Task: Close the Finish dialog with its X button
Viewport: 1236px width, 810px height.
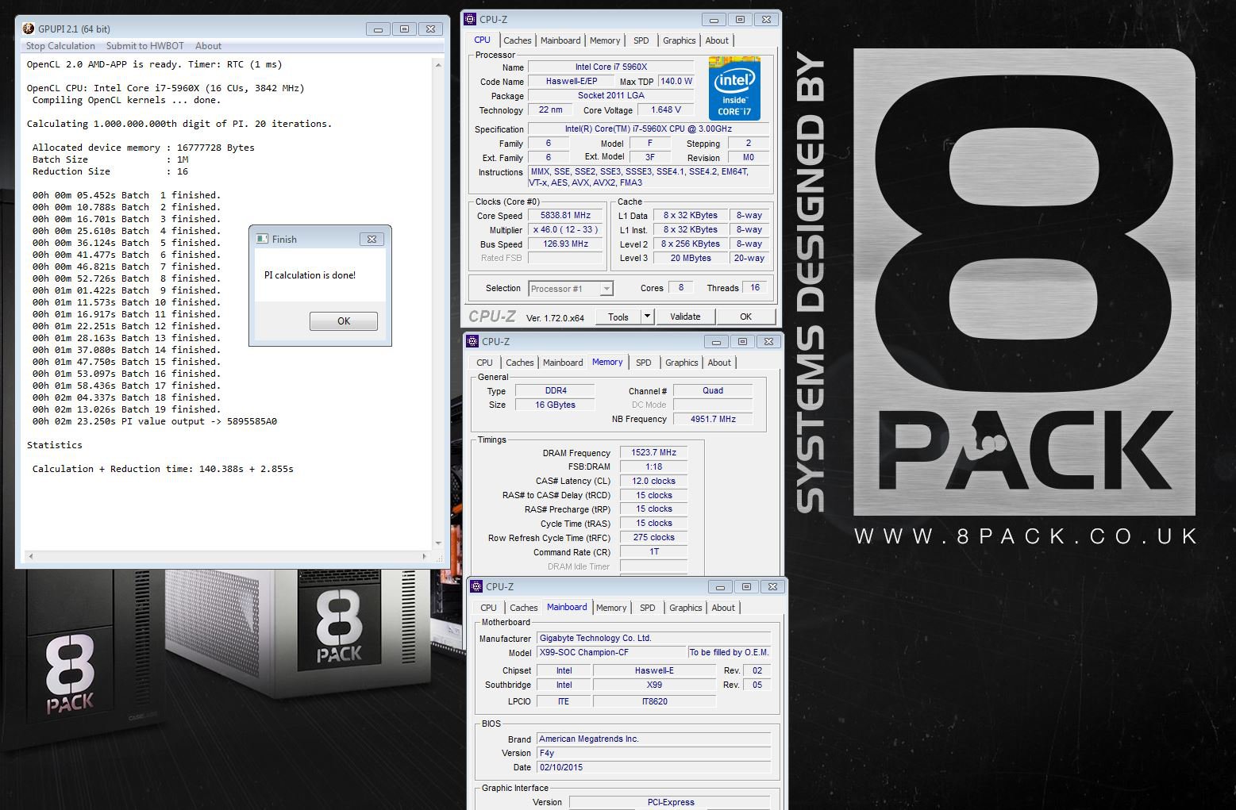Action: (x=372, y=239)
